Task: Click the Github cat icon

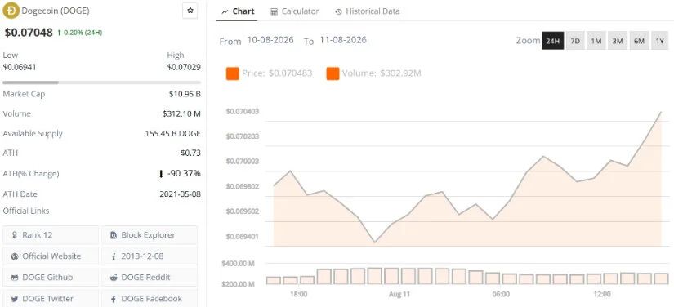Action: [15, 278]
